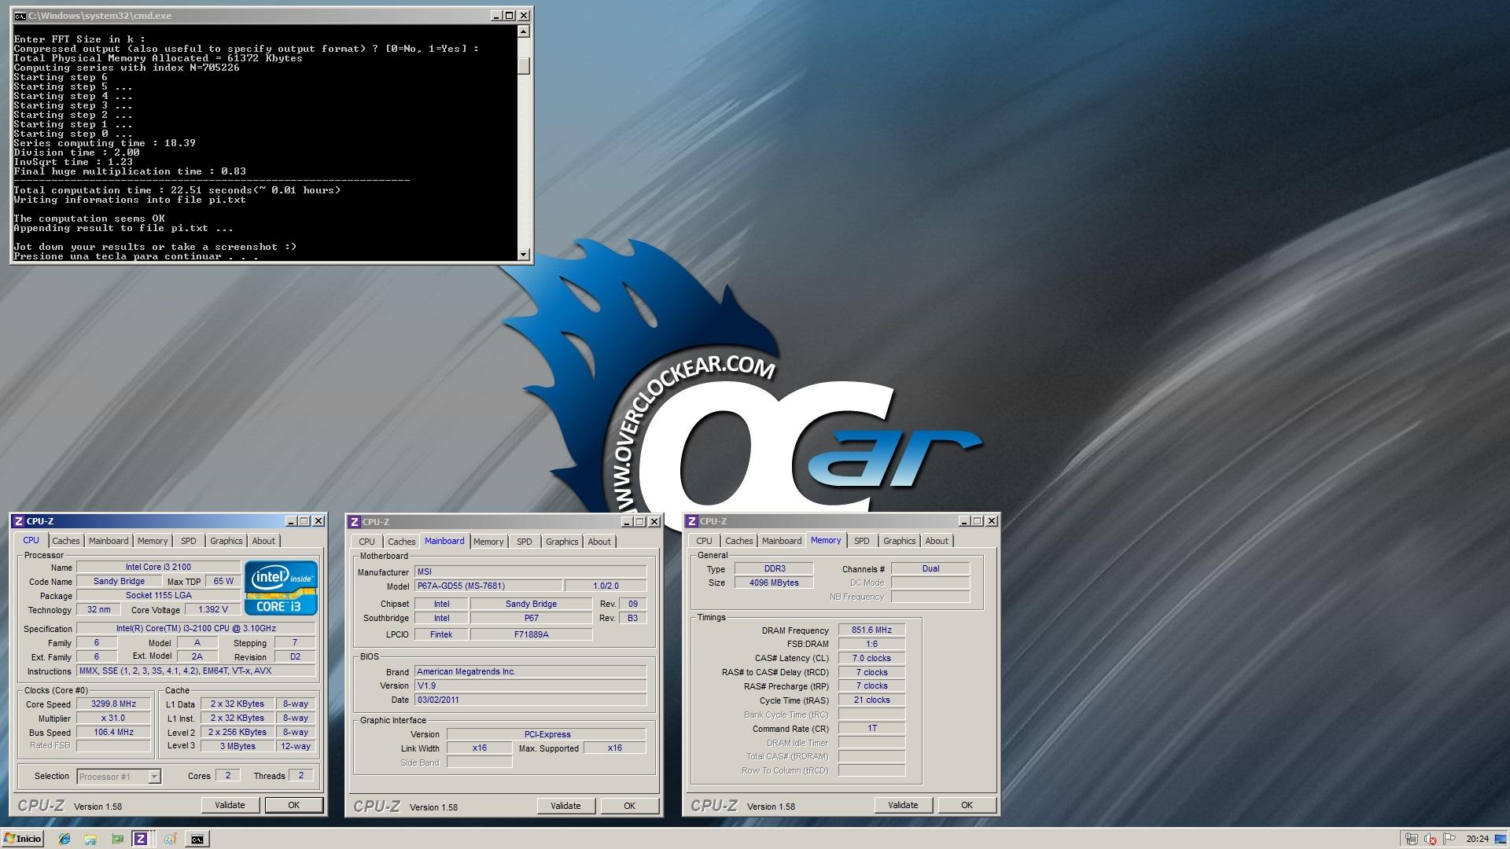Click the show desktop icon beside the clock
1510x849 pixels.
tap(1501, 839)
